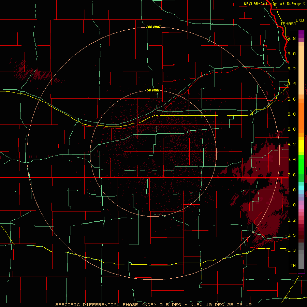Click the 2.6 value on the color scale
Viewport: 307px width, 307px height.
[292, 175]
